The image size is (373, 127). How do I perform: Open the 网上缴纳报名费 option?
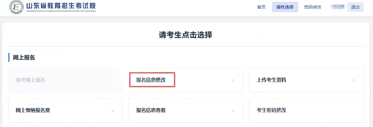click(65, 110)
